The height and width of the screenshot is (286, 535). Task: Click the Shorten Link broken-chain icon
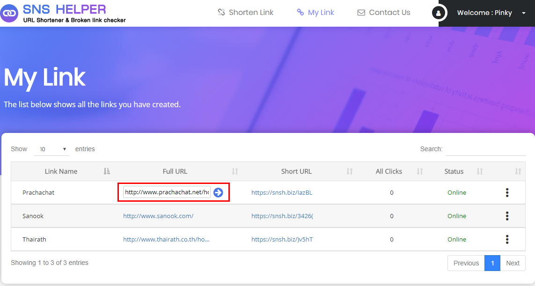[x=221, y=12]
